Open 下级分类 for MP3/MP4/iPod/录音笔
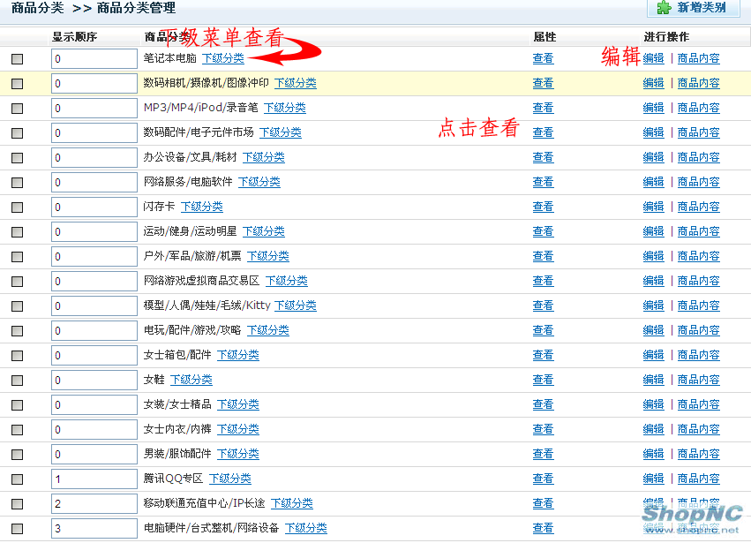 285,108
